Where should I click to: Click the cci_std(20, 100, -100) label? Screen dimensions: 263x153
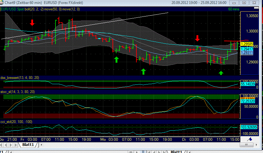click(x=16, y=122)
